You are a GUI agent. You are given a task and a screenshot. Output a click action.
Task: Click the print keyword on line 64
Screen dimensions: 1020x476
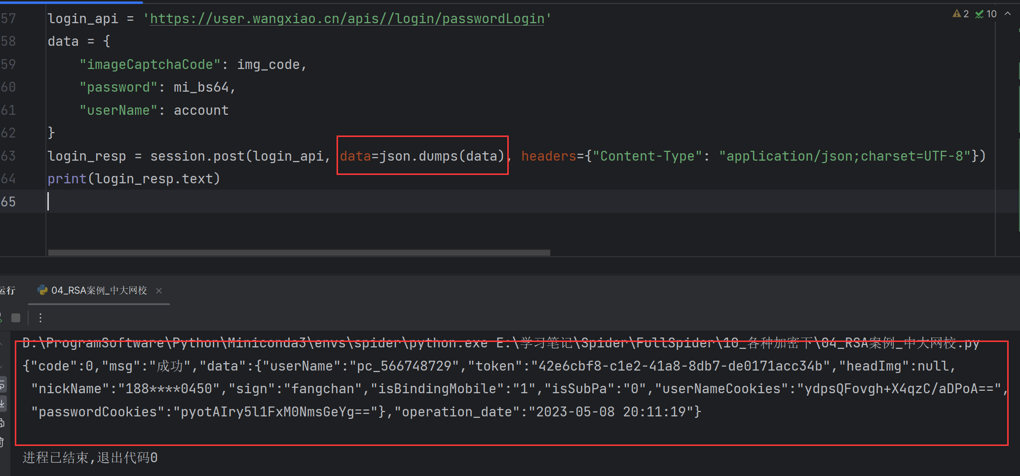[67, 179]
